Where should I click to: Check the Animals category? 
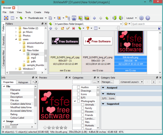pyautogui.click(x=83, y=105)
